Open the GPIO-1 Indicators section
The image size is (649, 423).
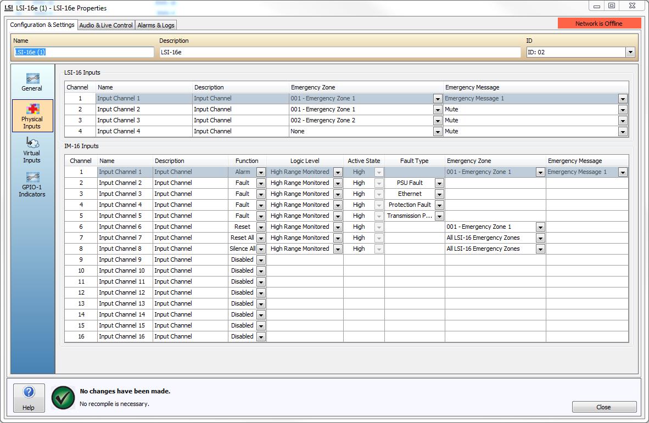(x=32, y=184)
